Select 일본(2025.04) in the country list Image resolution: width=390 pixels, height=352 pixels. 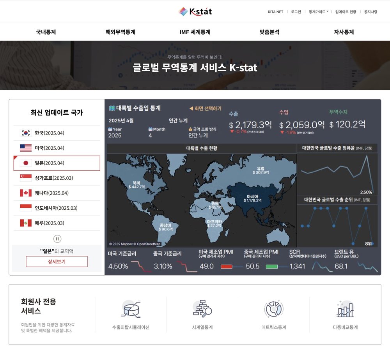(x=57, y=163)
